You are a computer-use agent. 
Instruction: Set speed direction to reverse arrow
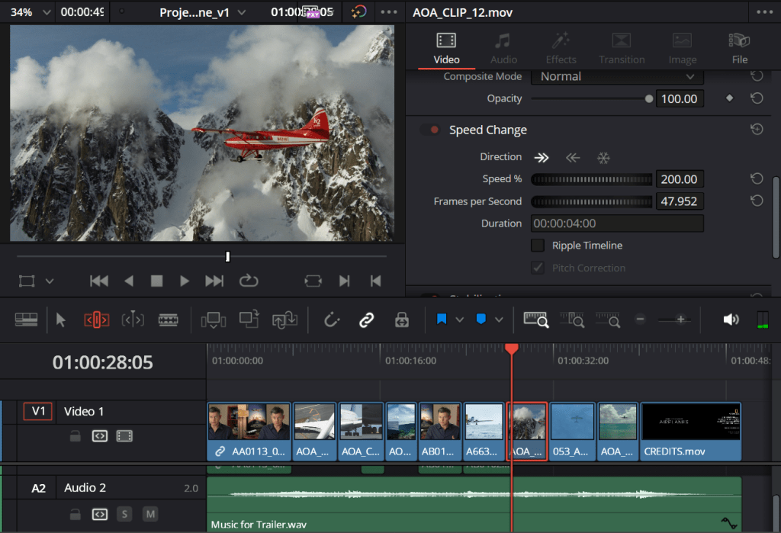pos(572,158)
